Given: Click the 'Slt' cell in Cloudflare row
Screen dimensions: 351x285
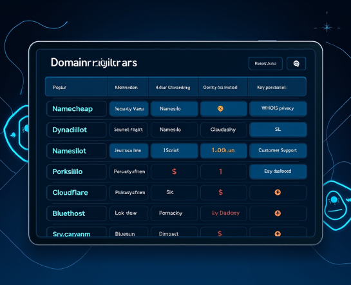Looking at the screenshot, I should point(174,192).
